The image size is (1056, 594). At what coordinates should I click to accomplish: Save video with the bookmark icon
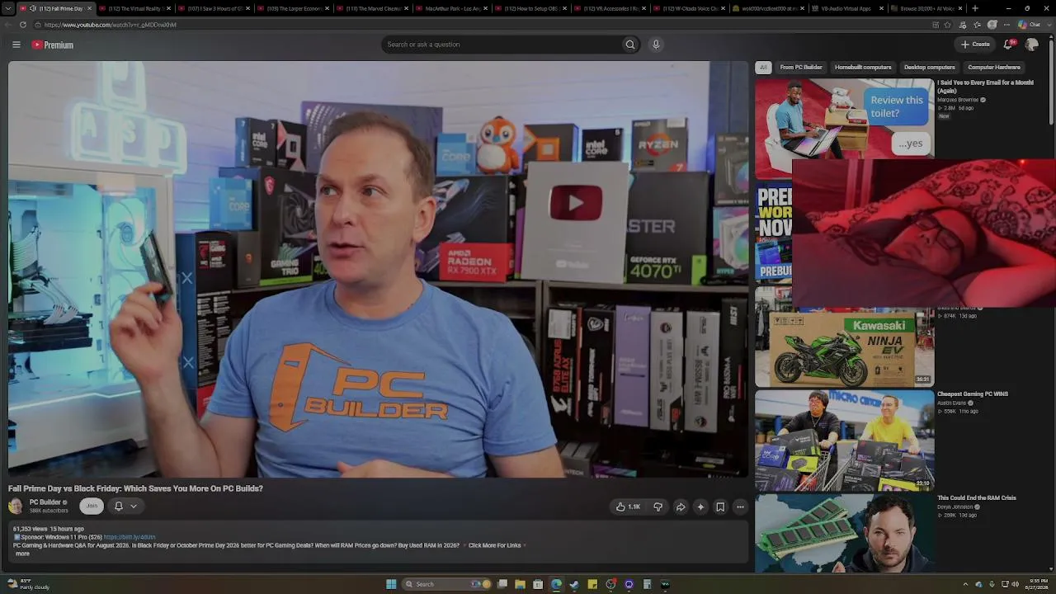720,507
